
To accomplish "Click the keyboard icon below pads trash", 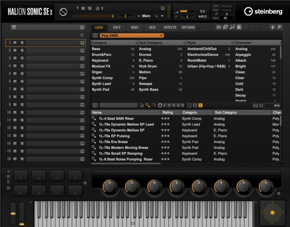I will pyautogui.click(x=8, y=188).
